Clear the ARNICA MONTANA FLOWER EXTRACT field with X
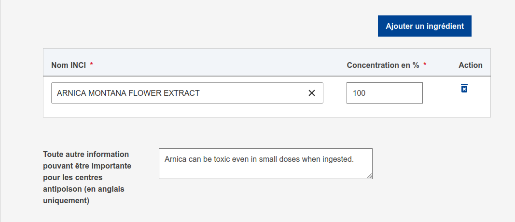 312,93
